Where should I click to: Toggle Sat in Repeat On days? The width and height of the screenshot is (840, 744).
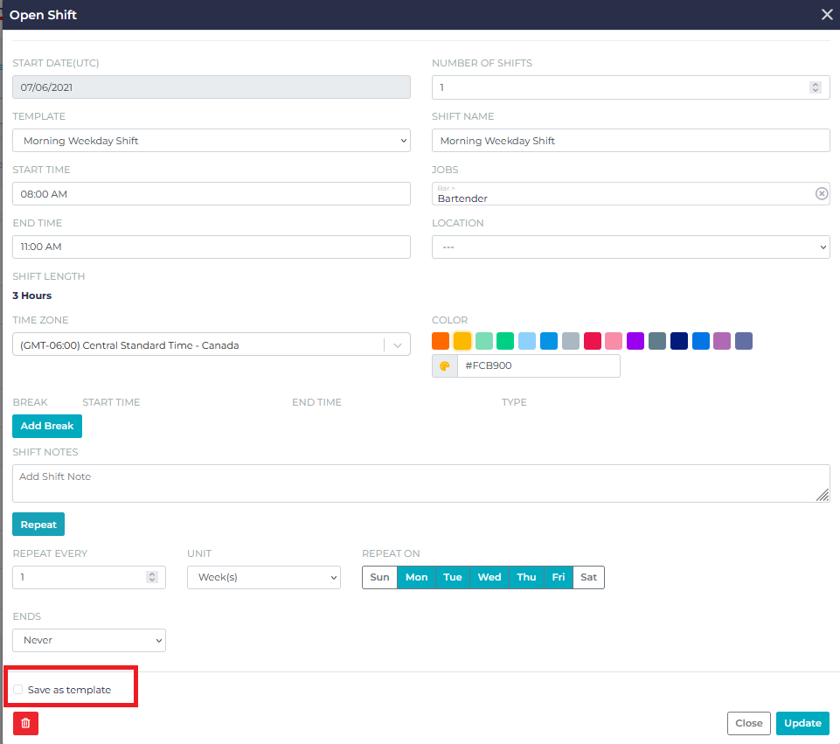(x=588, y=577)
